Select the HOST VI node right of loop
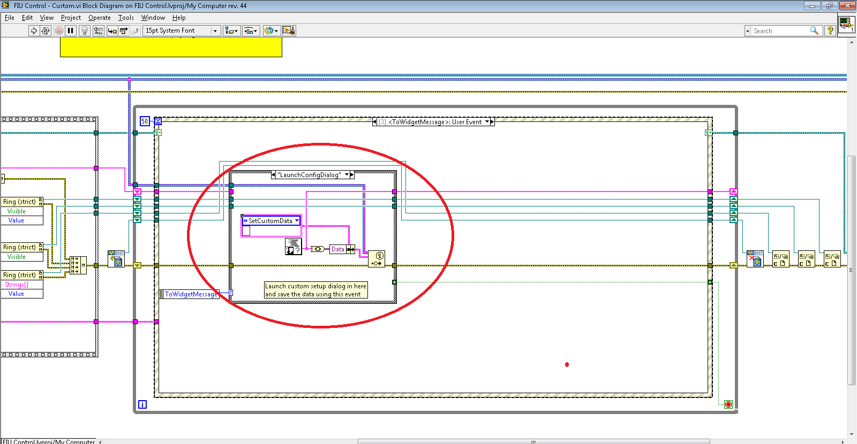Viewport: 857px width, 444px height. tap(755, 259)
